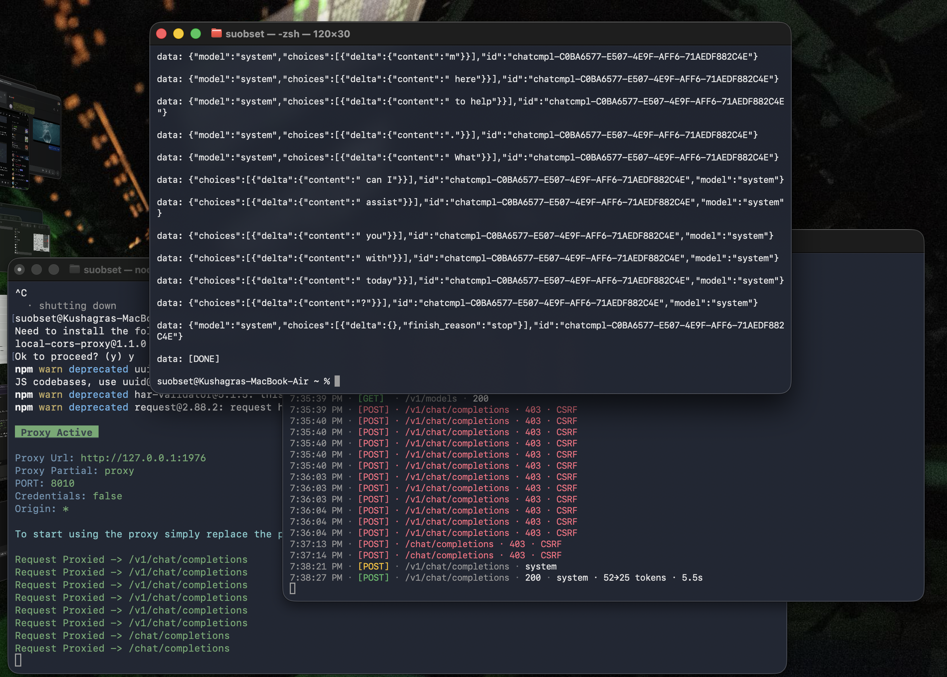The height and width of the screenshot is (677, 947).
Task: Click the 7:35:39 PM POST 403 CSRF log row
Action: [434, 410]
